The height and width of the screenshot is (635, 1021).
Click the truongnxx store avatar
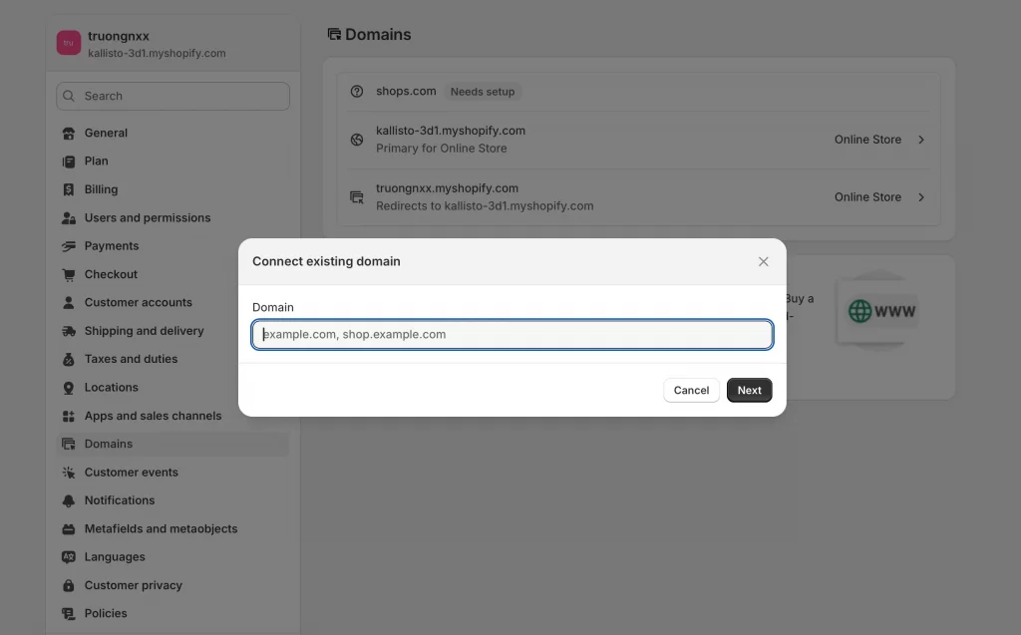point(69,43)
